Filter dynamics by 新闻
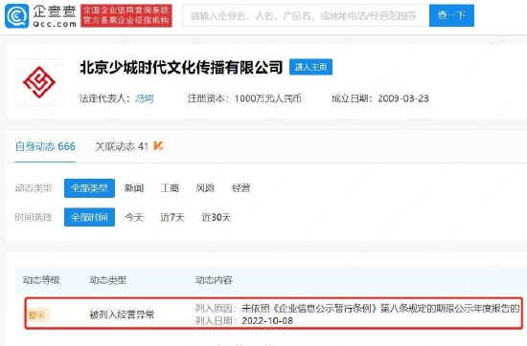The width and height of the screenshot is (527, 346). click(134, 188)
